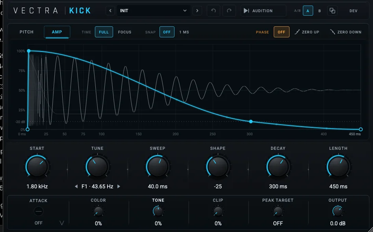The image size is (373, 232).
Task: Click the SHAPE knob
Action: coord(218,166)
